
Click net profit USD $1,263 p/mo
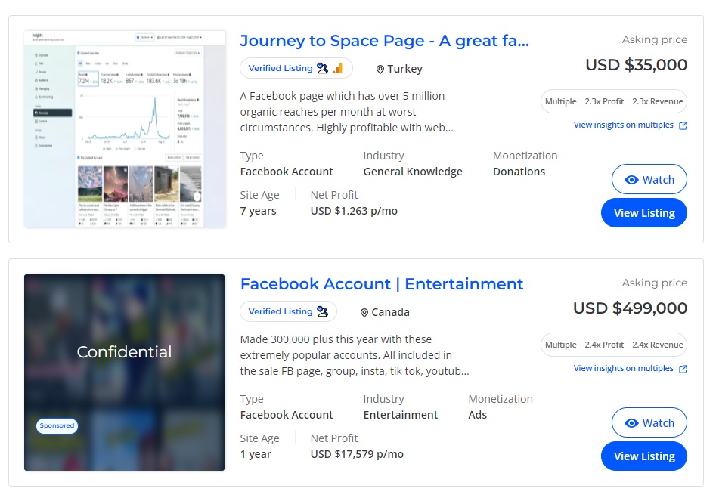pos(354,211)
